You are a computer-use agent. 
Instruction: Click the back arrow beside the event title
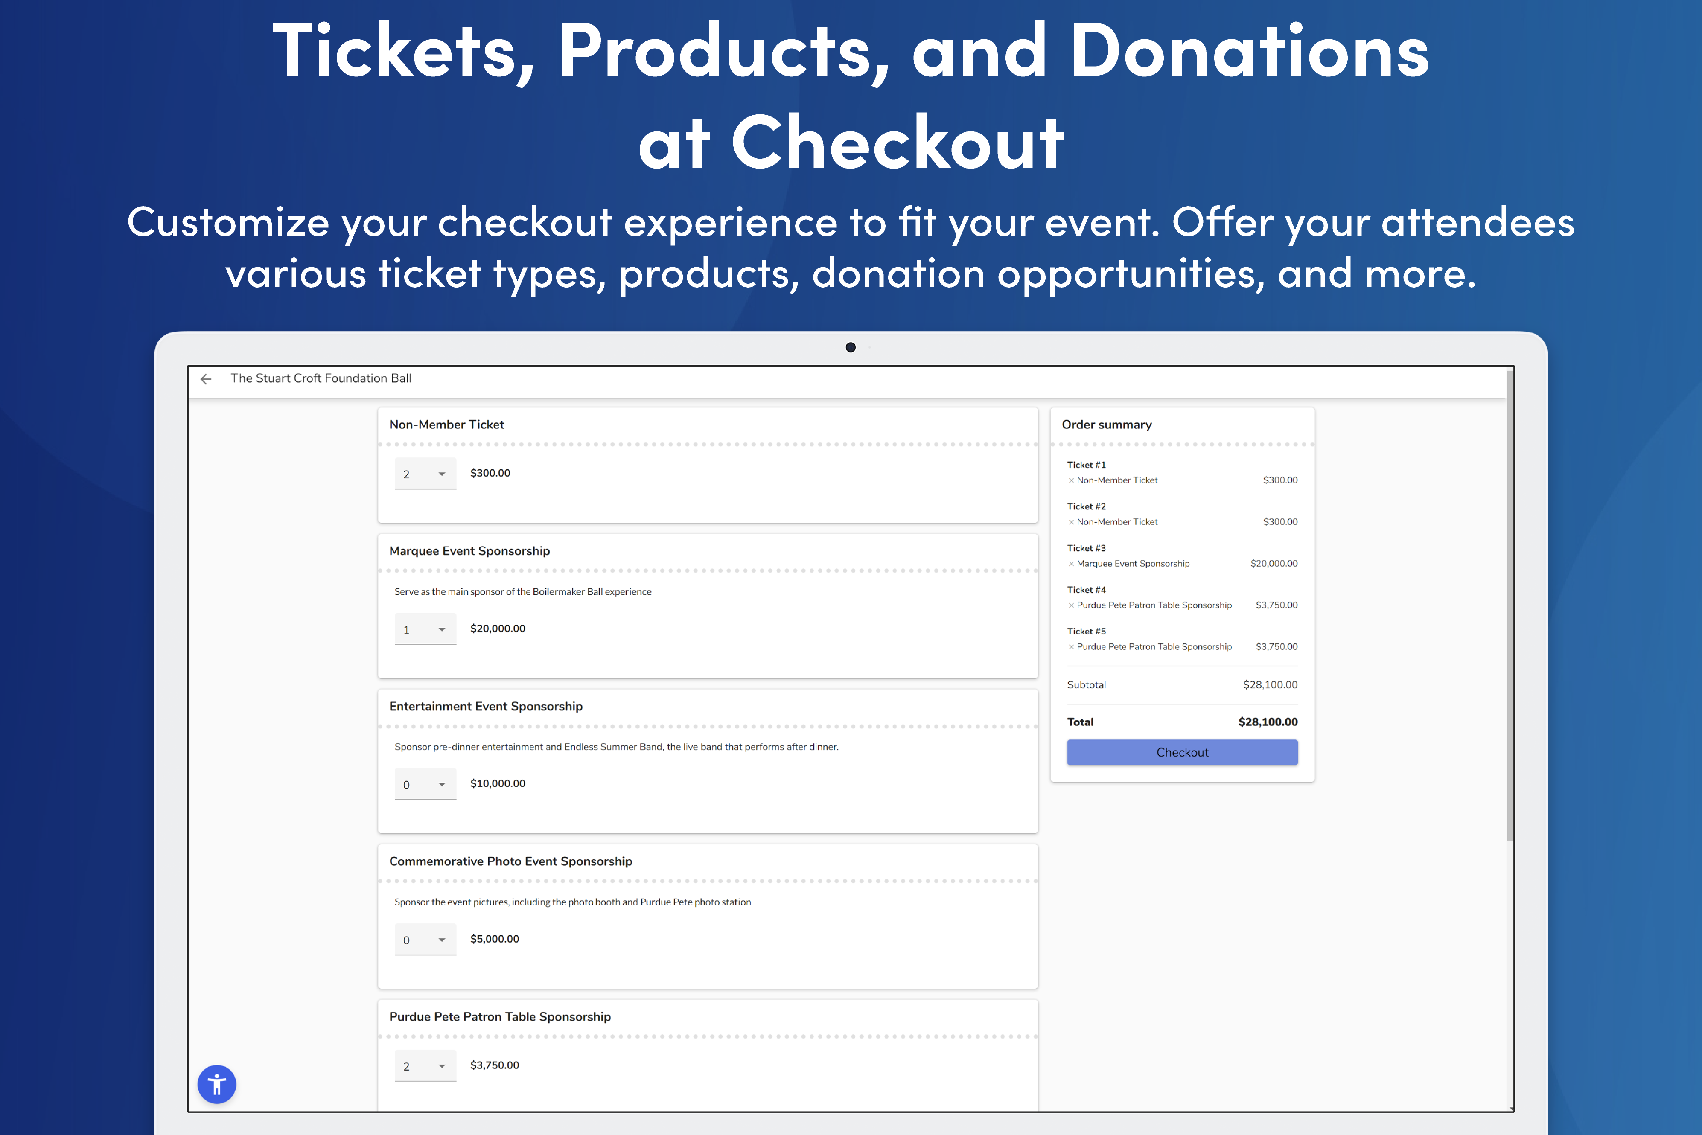click(x=206, y=378)
